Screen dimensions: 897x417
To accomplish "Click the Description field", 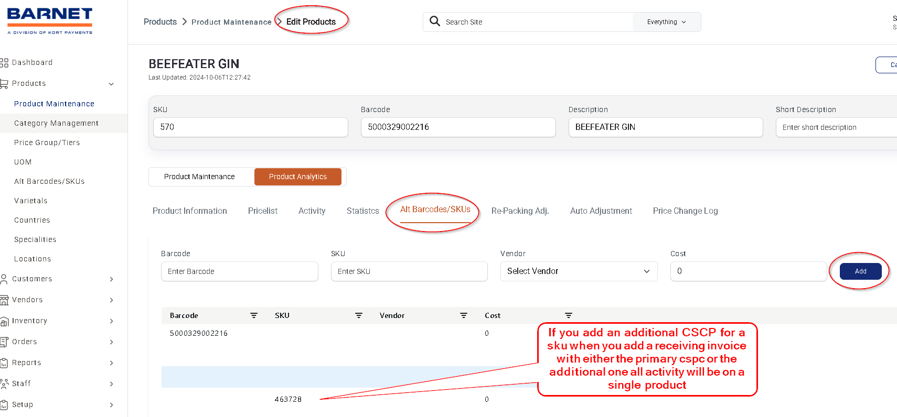I will click(666, 127).
